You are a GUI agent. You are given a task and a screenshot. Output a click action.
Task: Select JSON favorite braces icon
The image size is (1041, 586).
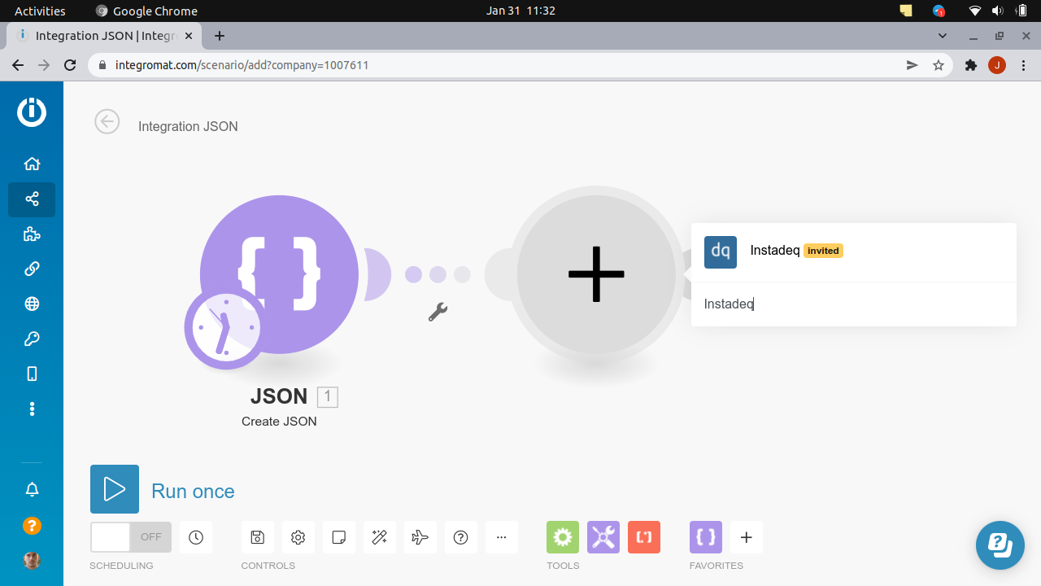tap(706, 537)
